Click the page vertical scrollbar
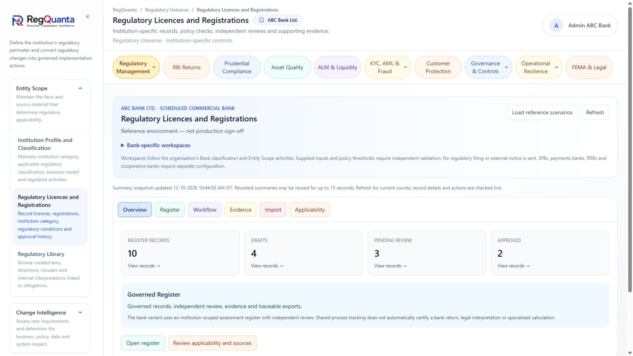633x356 pixels. [x=630, y=150]
